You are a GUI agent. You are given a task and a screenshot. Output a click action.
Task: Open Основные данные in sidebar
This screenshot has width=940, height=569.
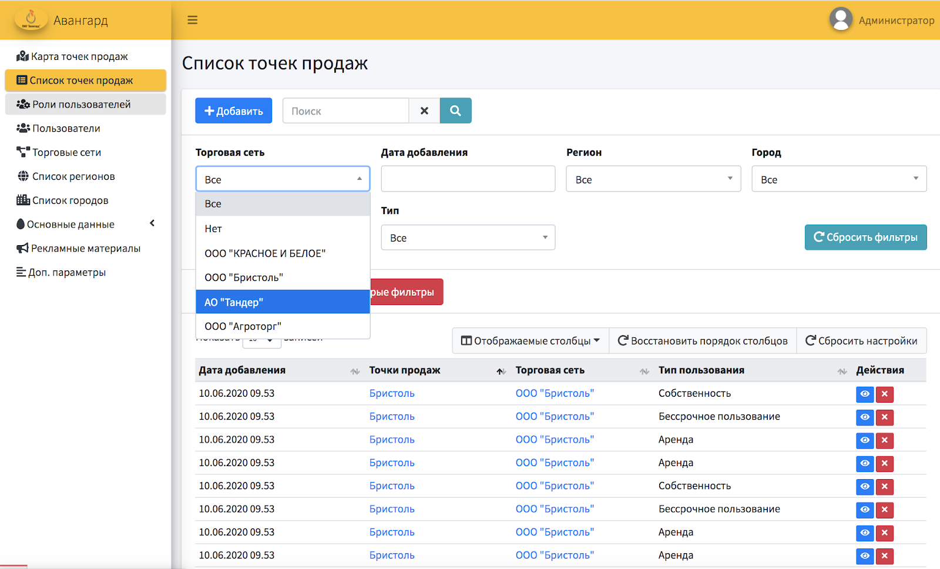tap(86, 225)
